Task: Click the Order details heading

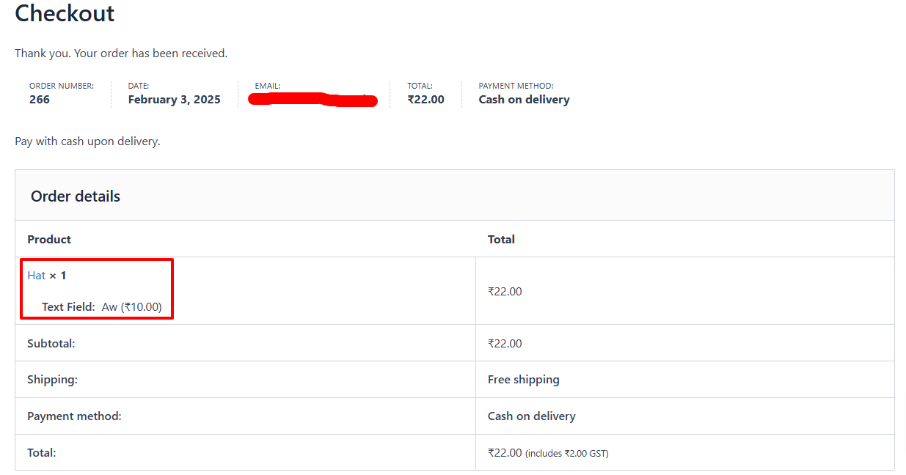Action: point(76,196)
